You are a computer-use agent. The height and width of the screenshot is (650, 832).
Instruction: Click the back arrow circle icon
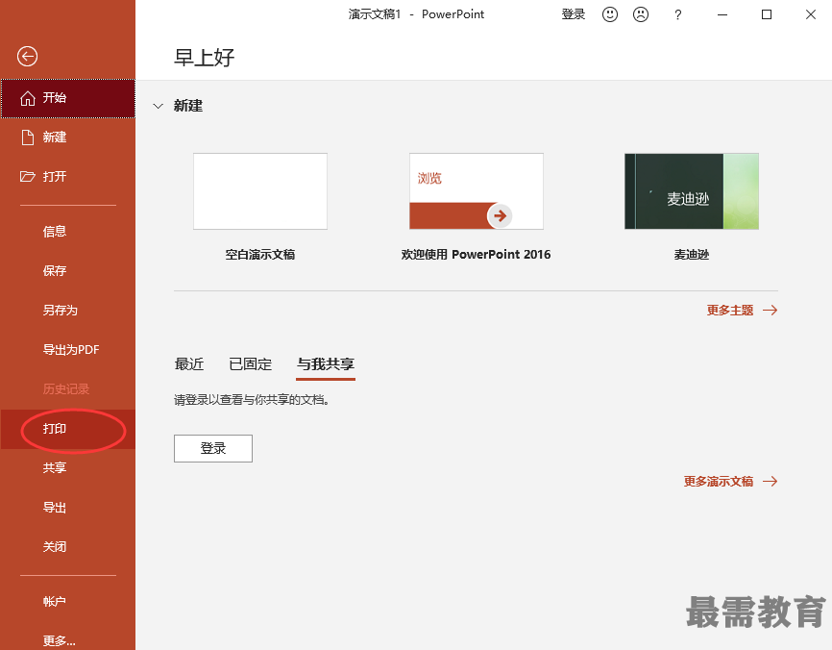coord(27,57)
